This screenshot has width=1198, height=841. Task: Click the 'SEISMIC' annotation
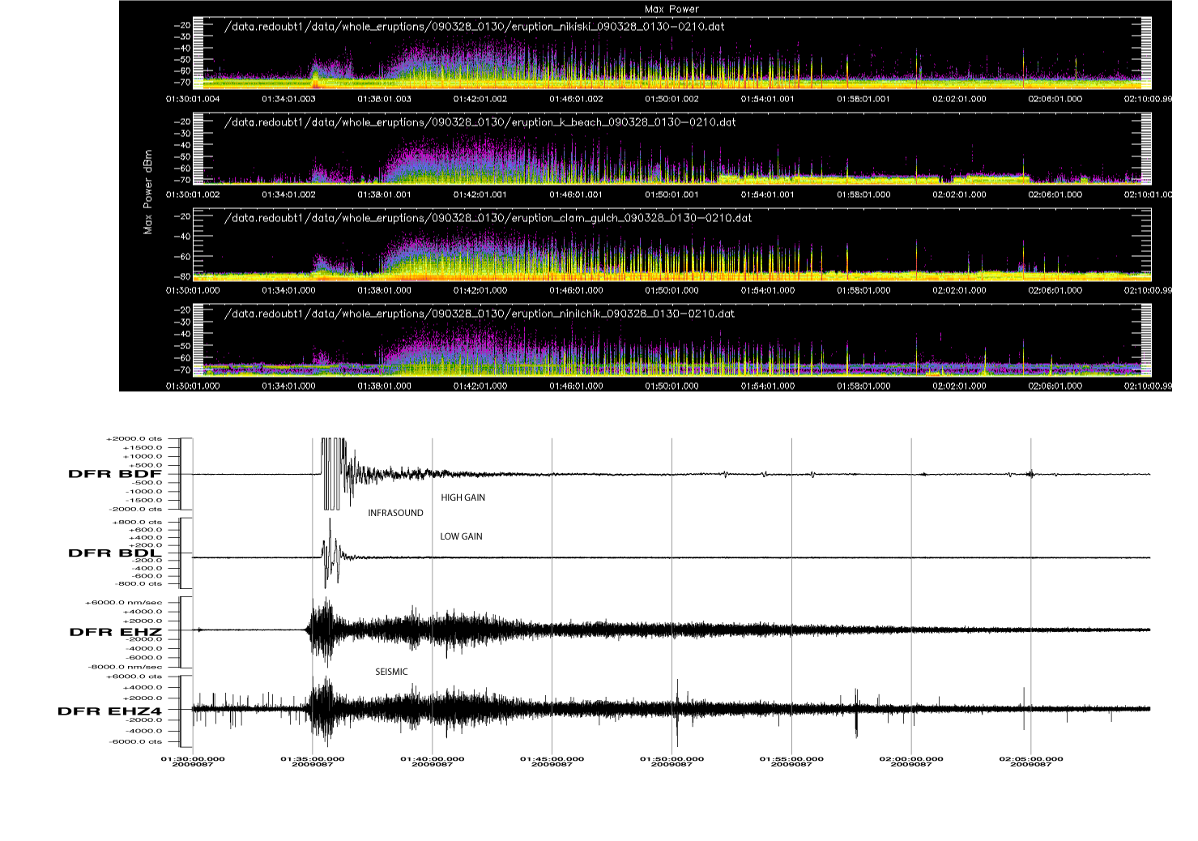[x=391, y=672]
